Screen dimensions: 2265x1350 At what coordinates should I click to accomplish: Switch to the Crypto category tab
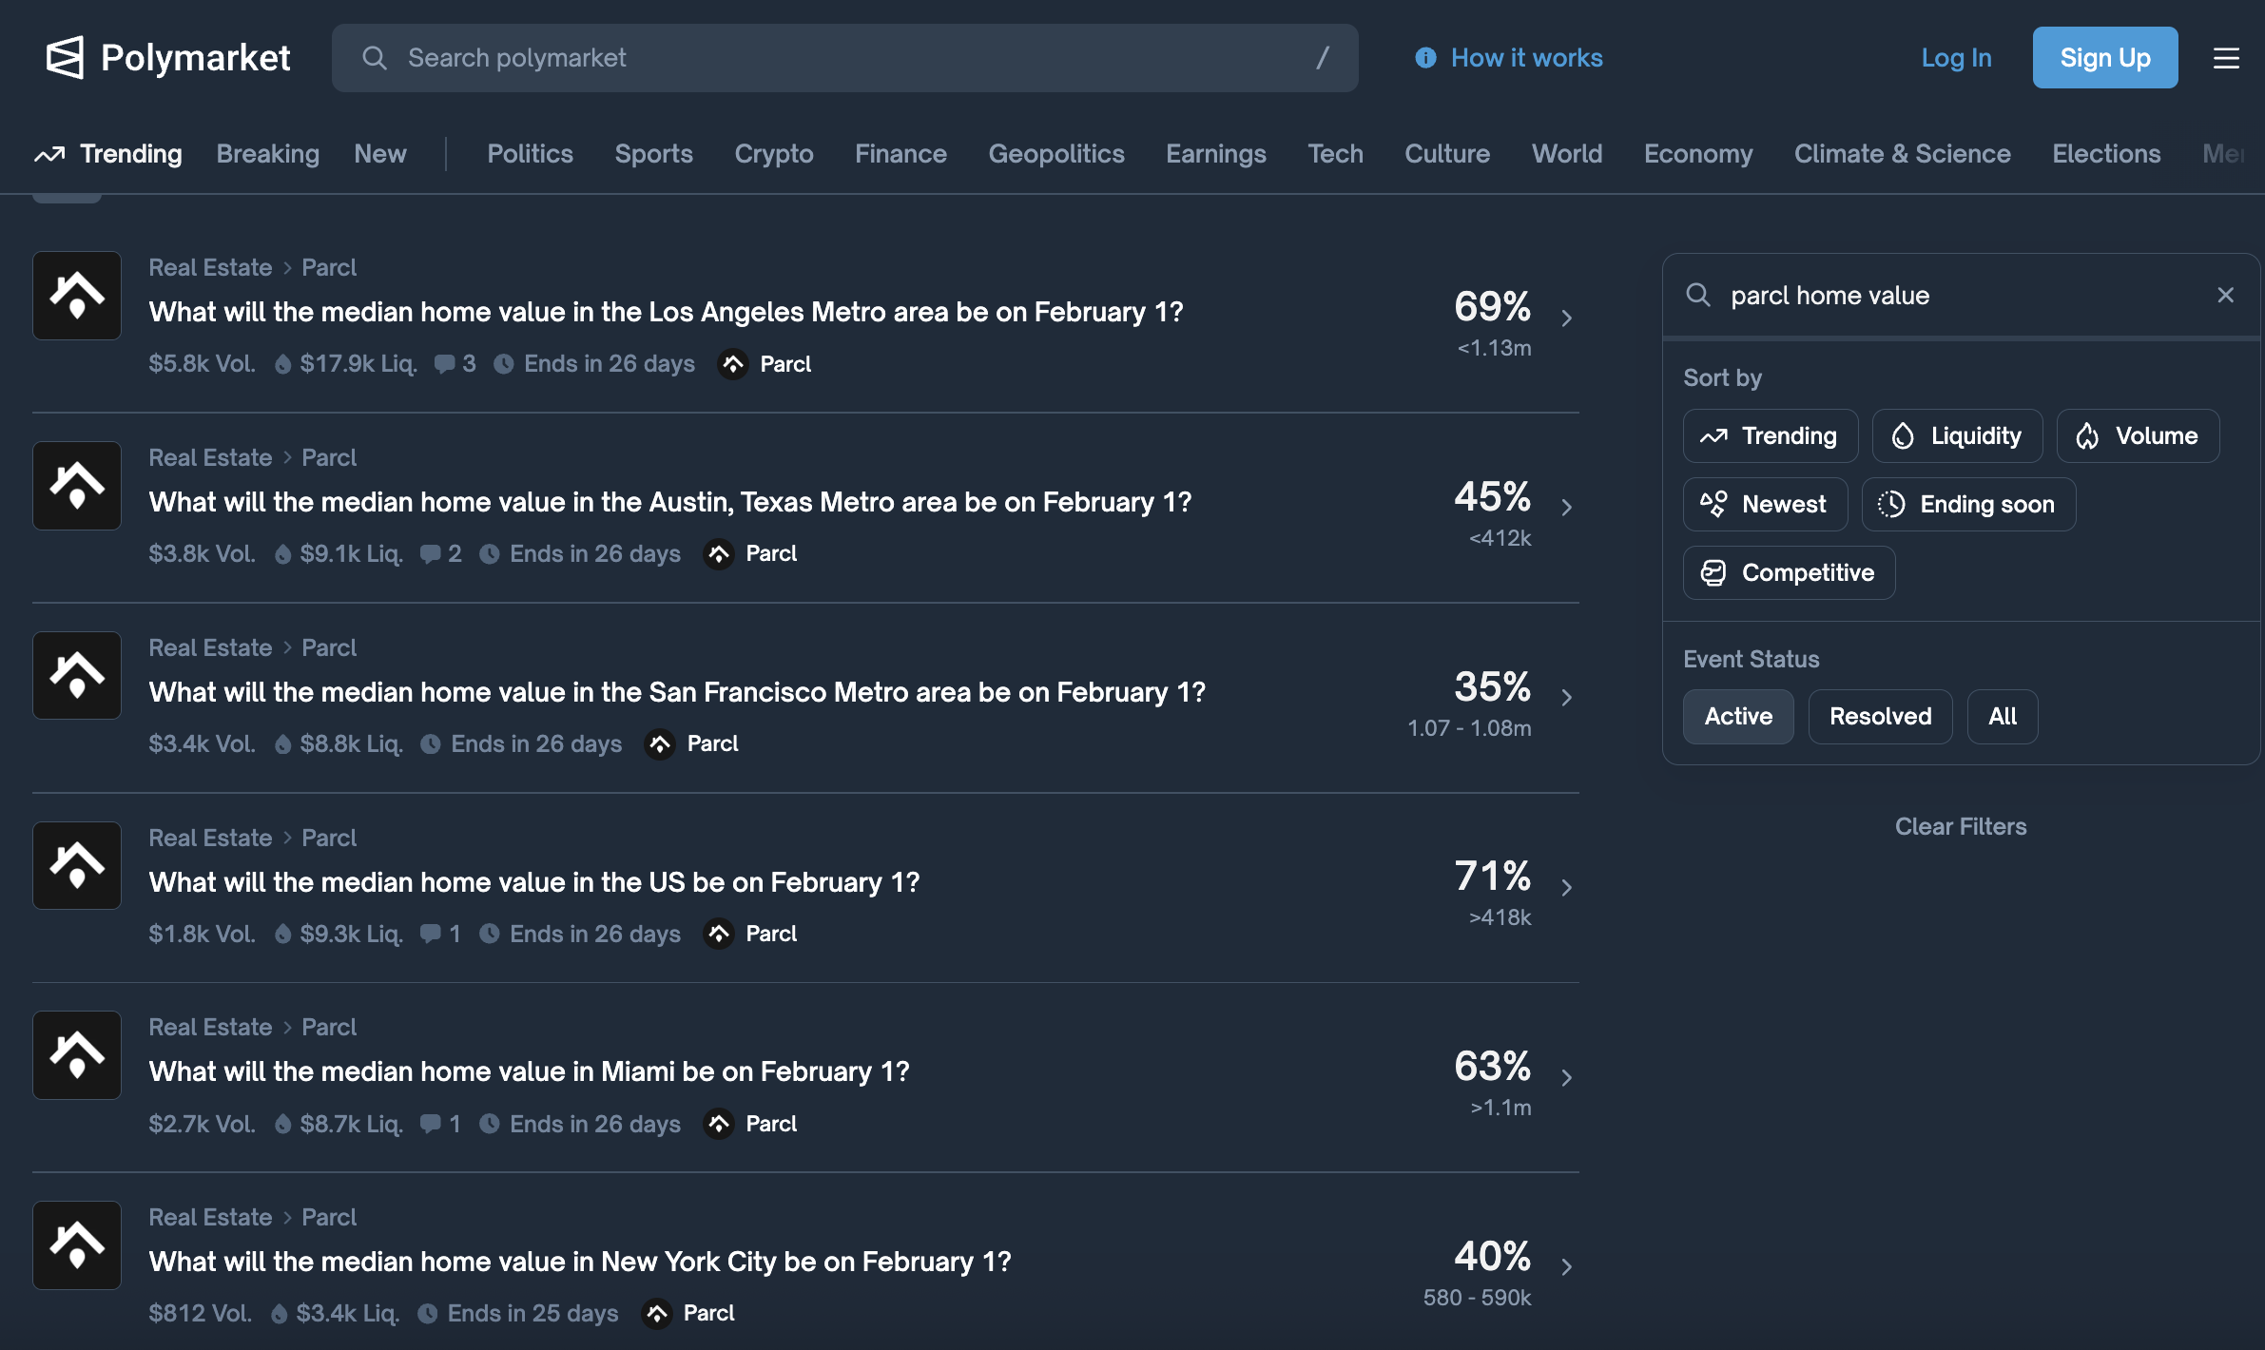point(773,154)
